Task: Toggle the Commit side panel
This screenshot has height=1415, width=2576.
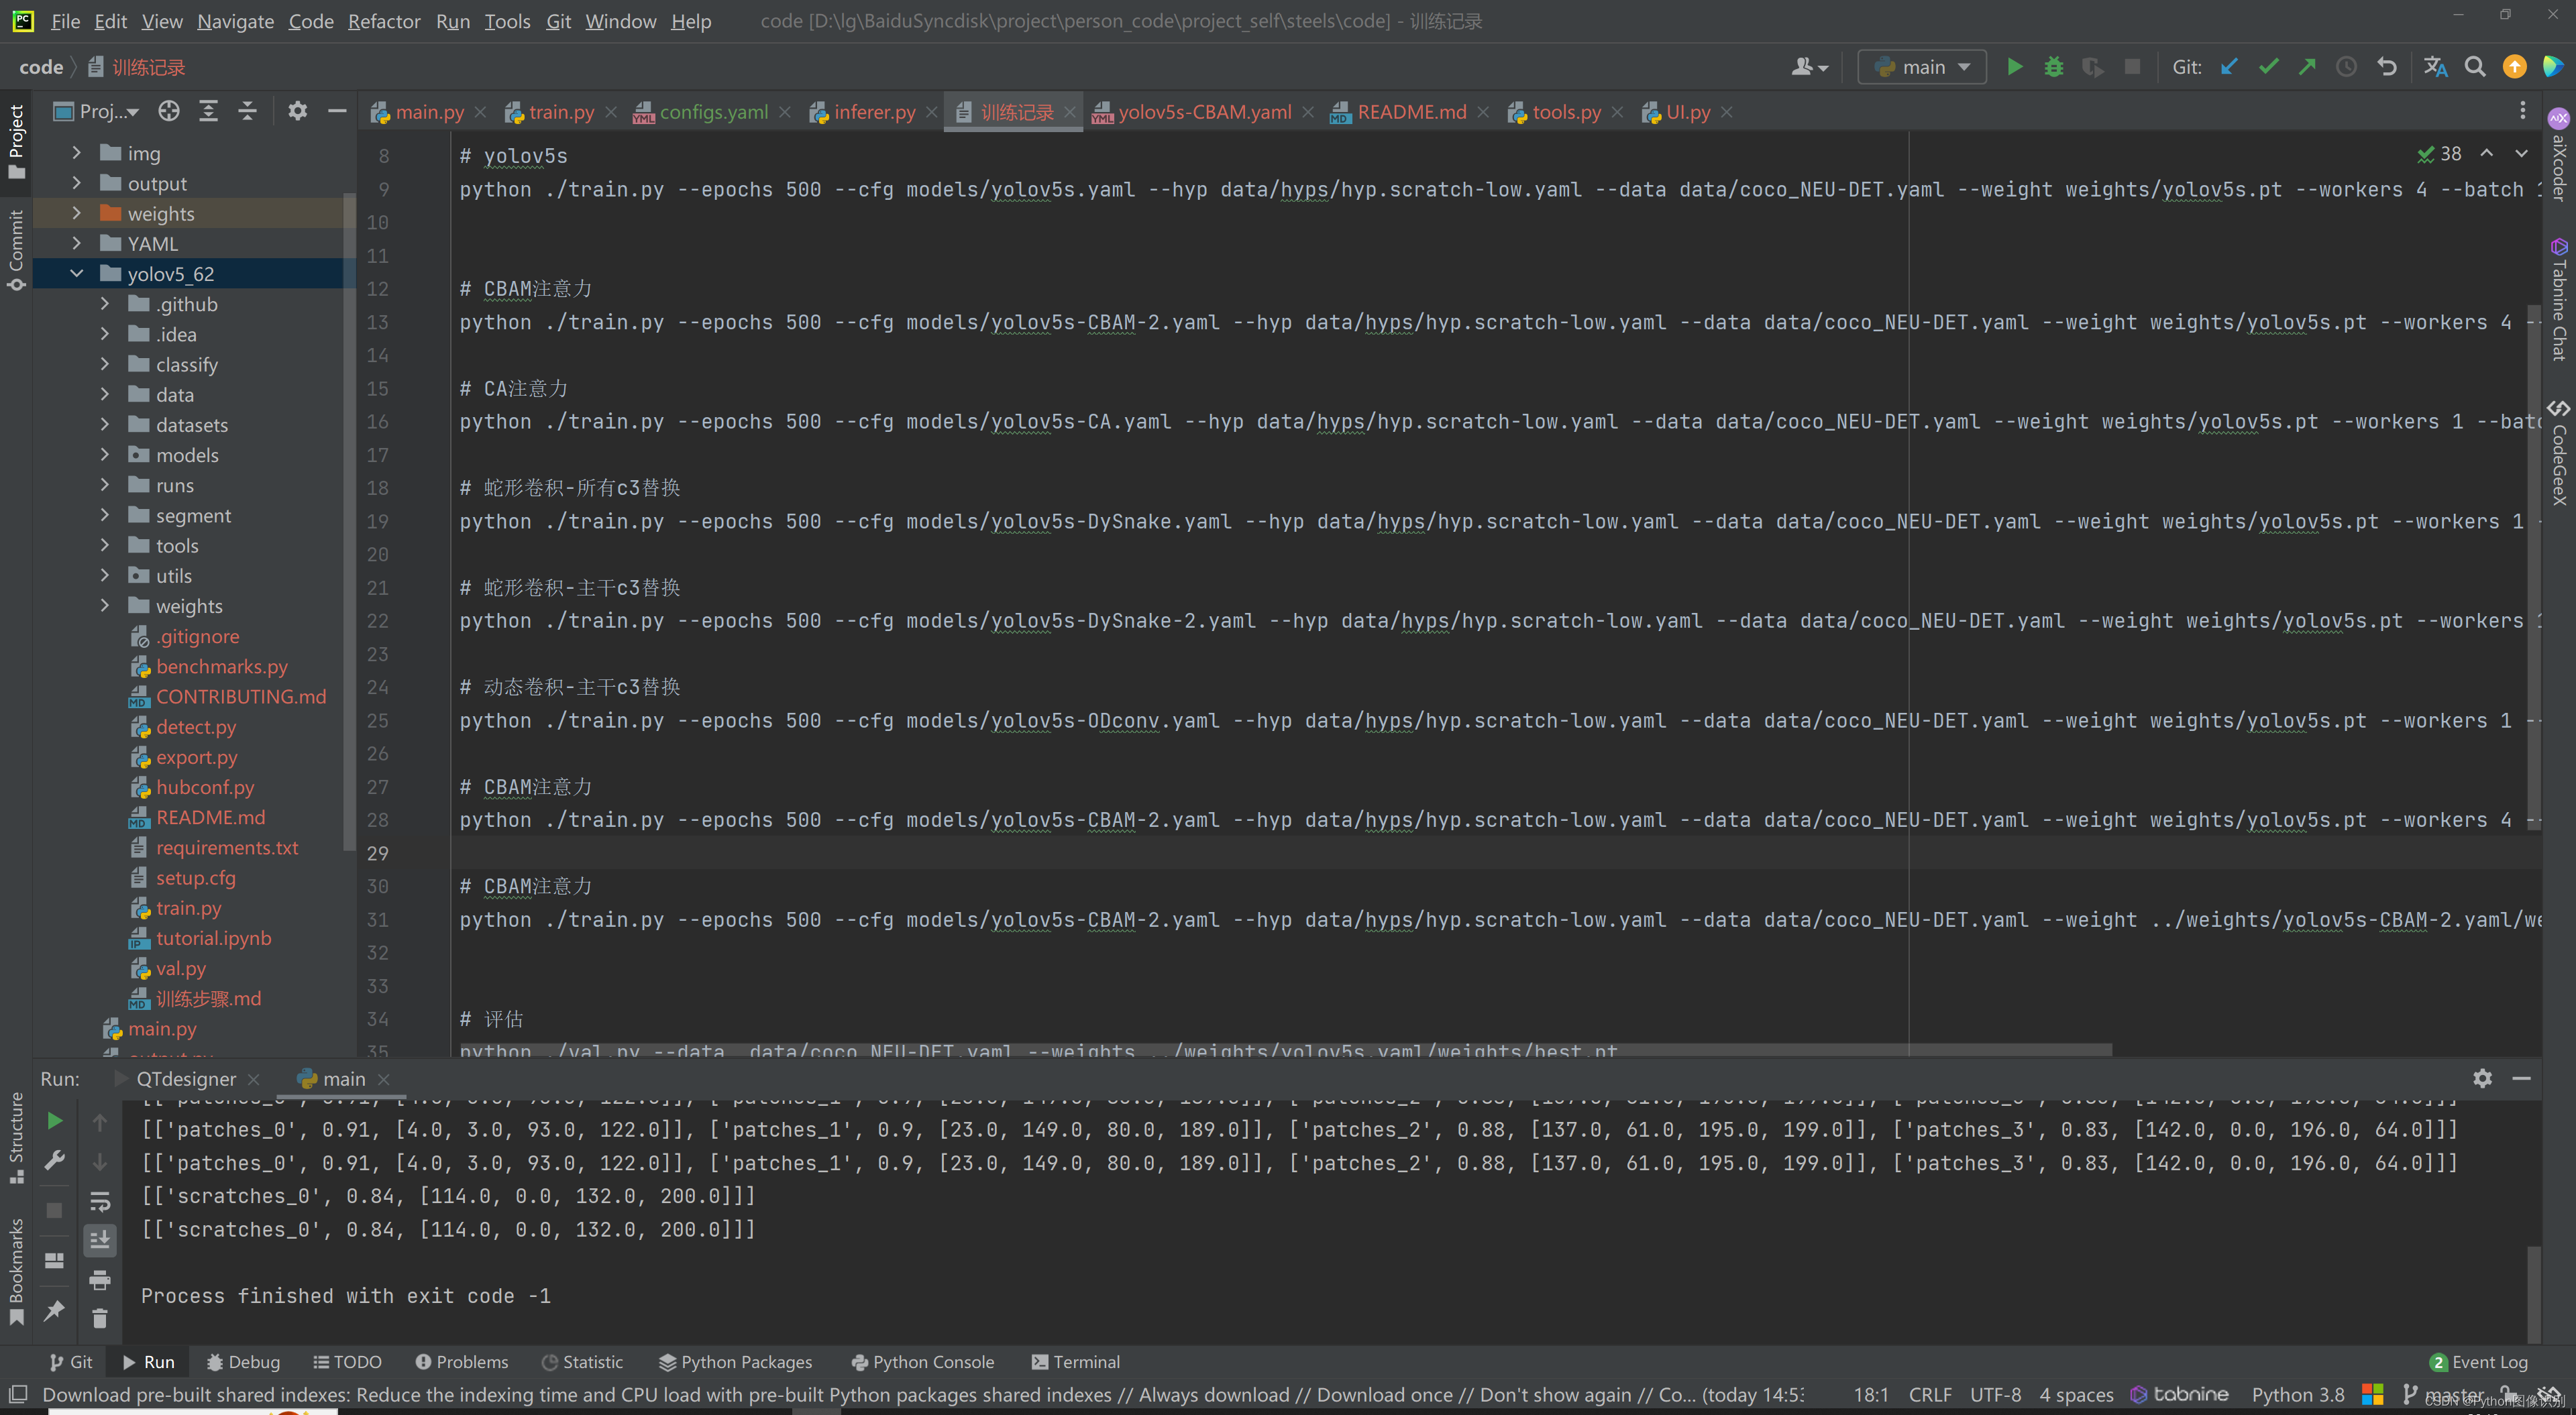Action: click(x=16, y=250)
